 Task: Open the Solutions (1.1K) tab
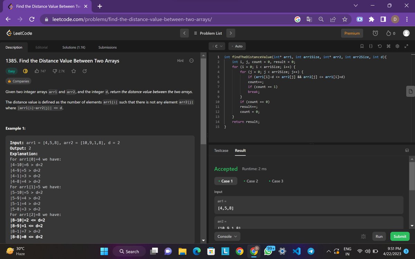point(74,47)
